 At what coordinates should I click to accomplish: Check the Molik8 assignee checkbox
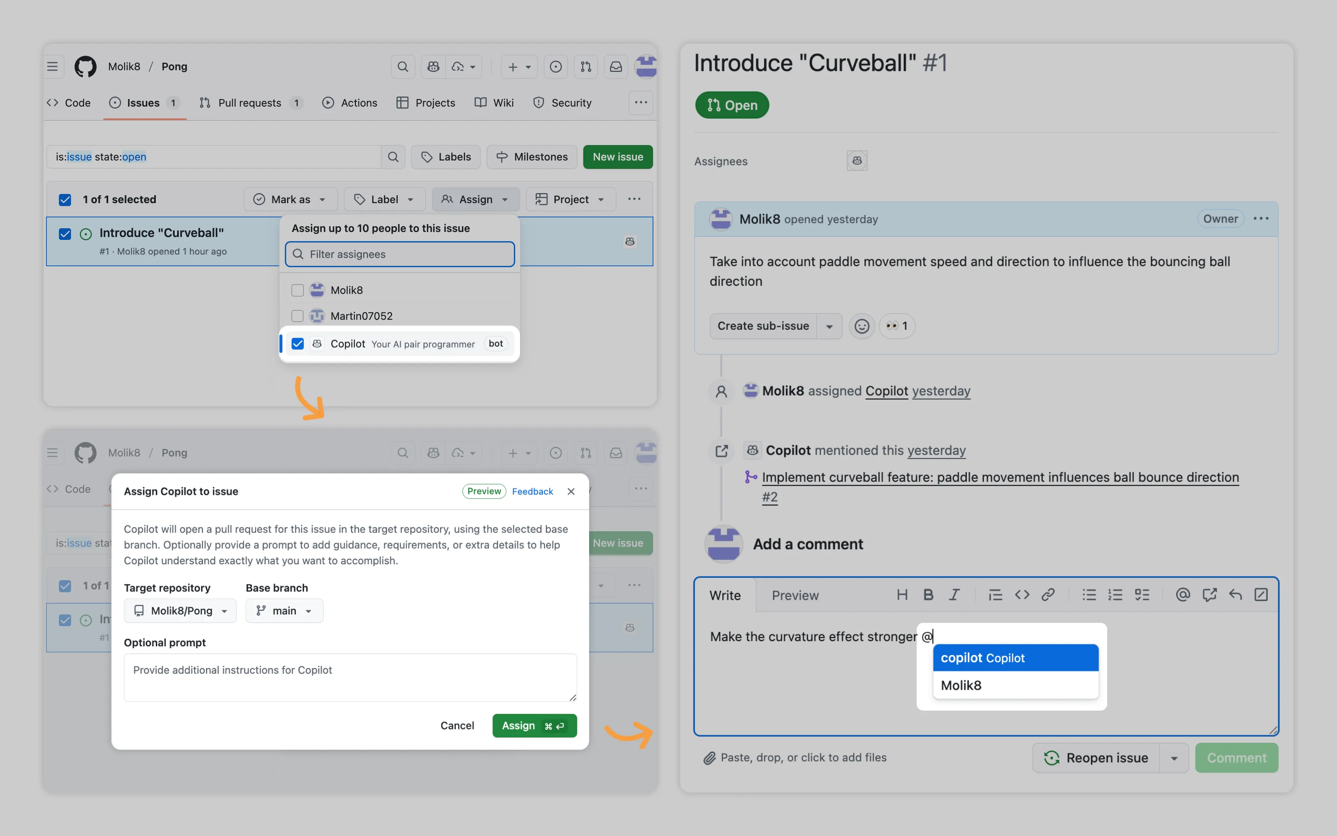pos(297,290)
